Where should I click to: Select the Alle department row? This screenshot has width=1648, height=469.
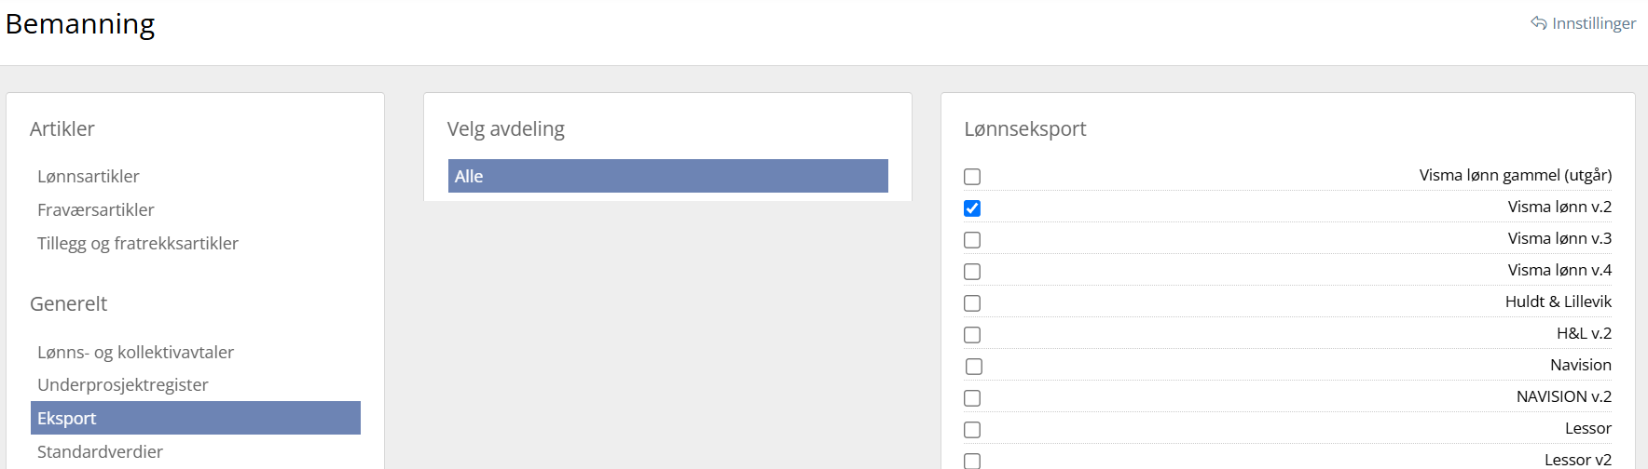pyautogui.click(x=667, y=177)
